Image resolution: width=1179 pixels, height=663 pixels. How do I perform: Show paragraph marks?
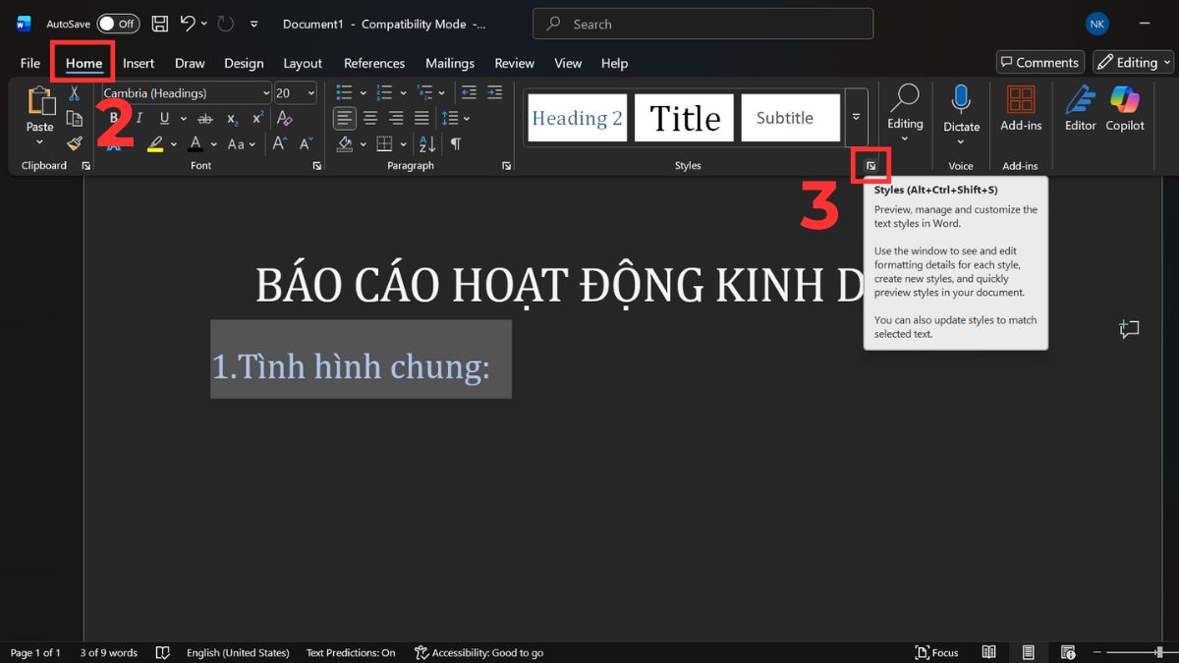(454, 143)
